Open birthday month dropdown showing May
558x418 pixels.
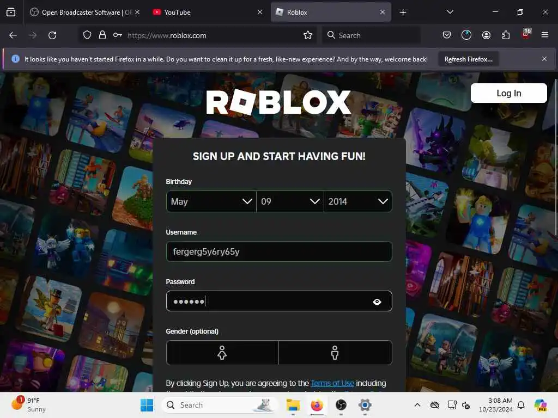point(211,201)
